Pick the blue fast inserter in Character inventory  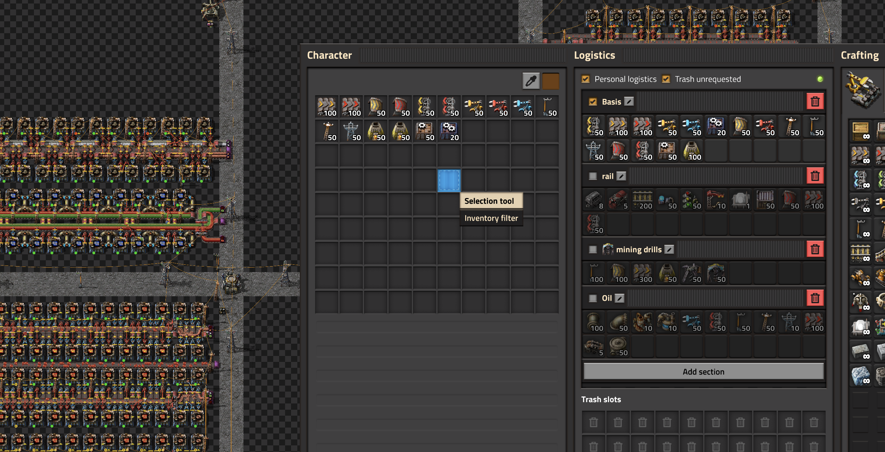coord(523,107)
